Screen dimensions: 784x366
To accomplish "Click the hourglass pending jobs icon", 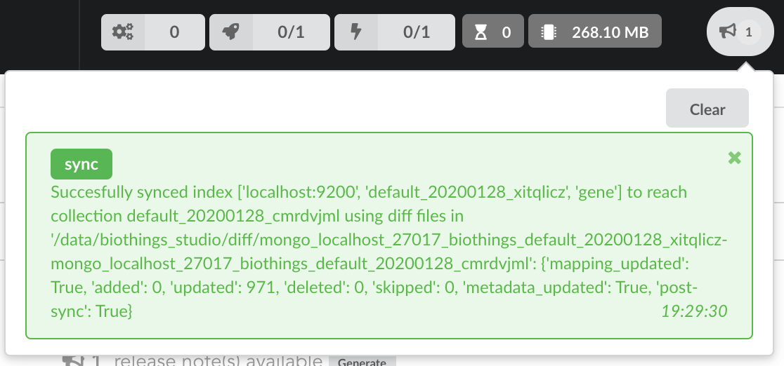I will [x=481, y=32].
